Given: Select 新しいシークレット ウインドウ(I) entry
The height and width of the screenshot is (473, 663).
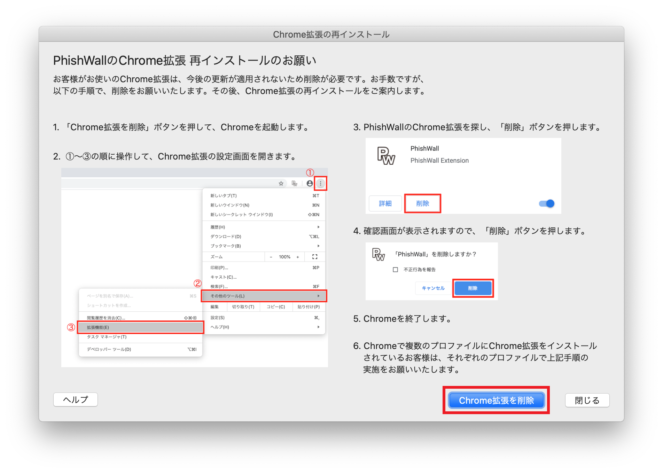Looking at the screenshot, I should coord(264,215).
